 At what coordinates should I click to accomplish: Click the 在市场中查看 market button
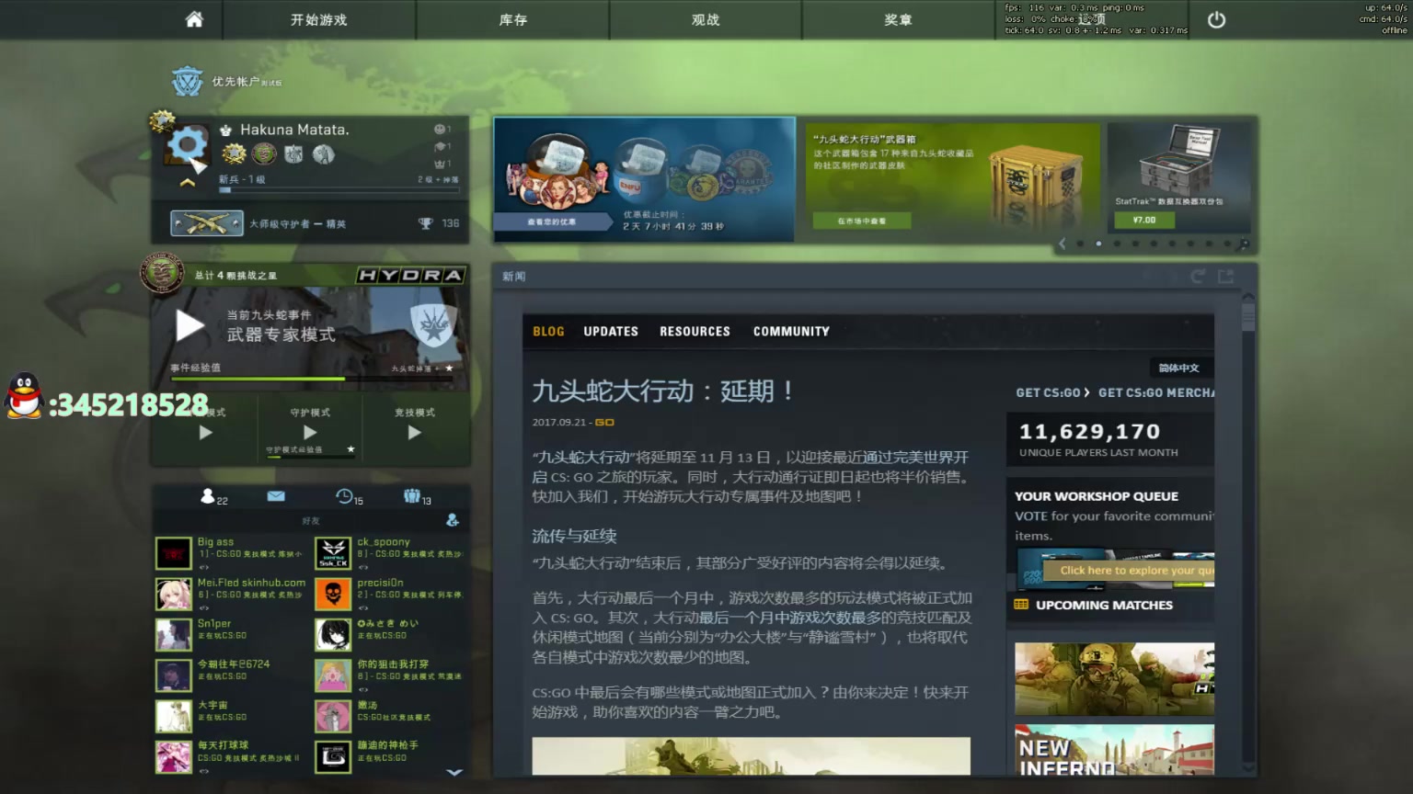(861, 221)
